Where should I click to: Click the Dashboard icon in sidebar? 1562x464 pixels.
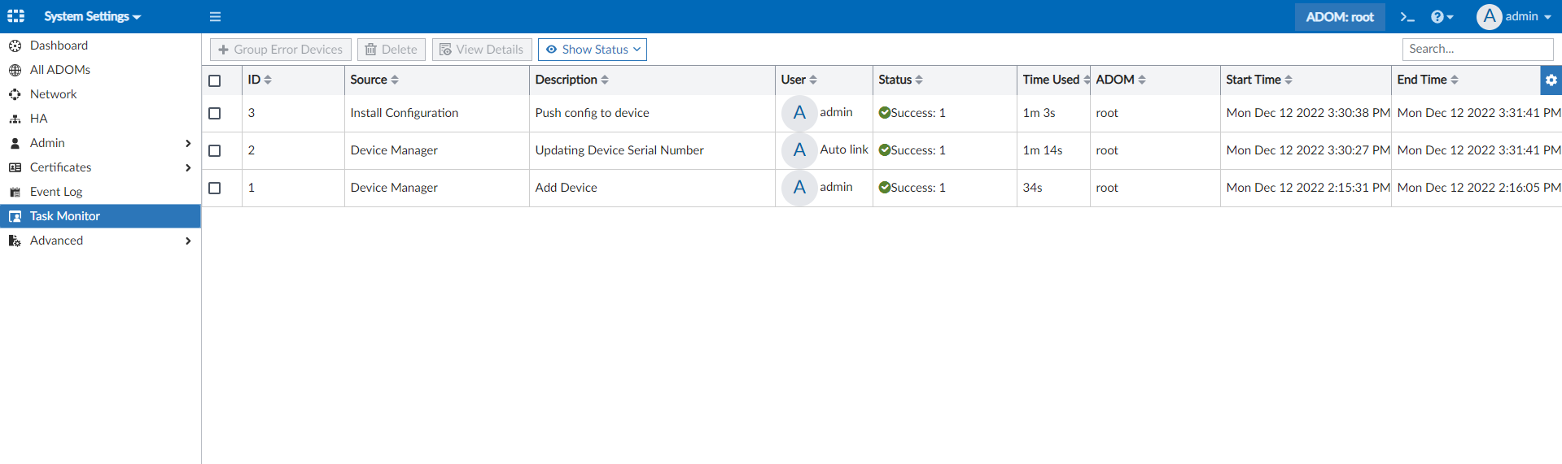click(x=15, y=46)
